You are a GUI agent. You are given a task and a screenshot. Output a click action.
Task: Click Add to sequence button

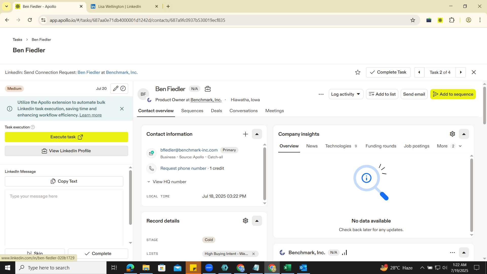coord(453,94)
